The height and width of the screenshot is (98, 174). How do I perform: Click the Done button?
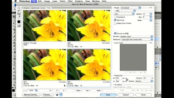pos(143,95)
